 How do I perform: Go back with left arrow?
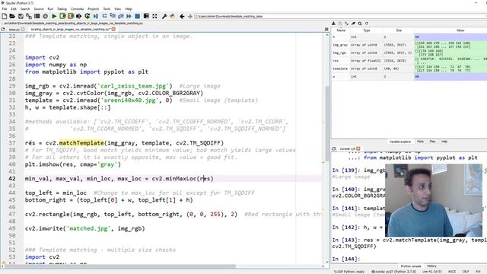point(182,16)
